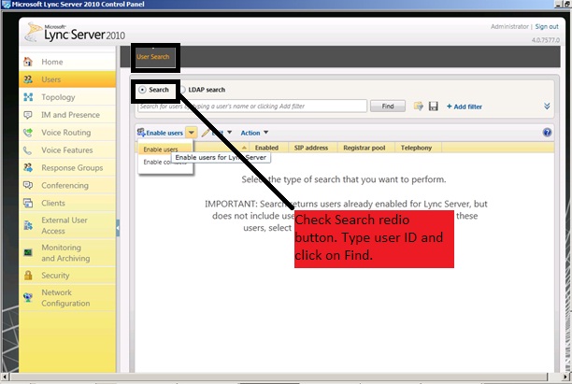Image resolution: width=572 pixels, height=384 pixels.
Task: Click the Enable users toolbar button
Action: [x=160, y=133]
